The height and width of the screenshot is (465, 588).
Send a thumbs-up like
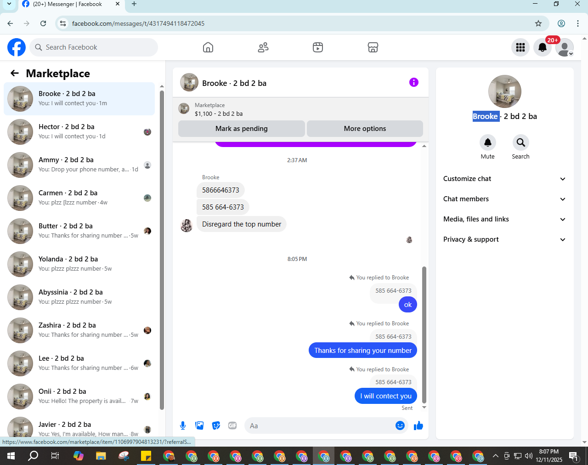click(x=418, y=425)
